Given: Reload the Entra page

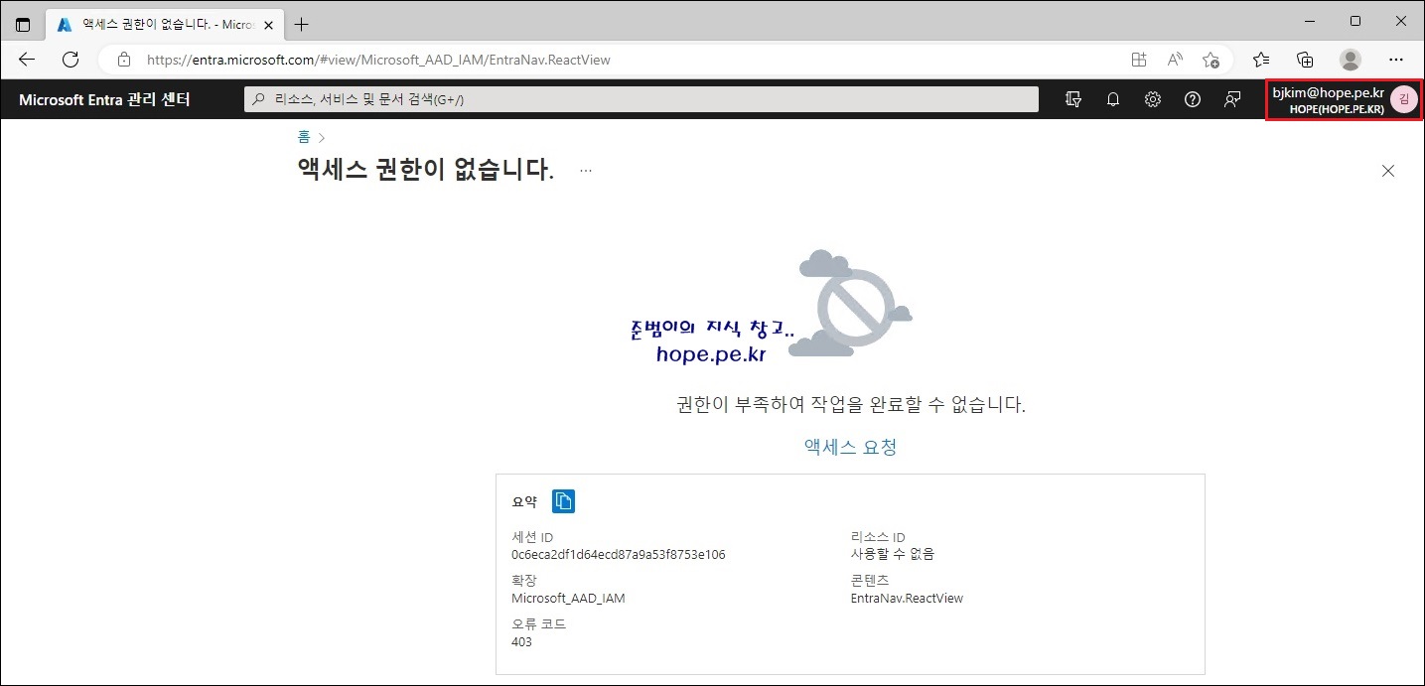Looking at the screenshot, I should click(x=71, y=60).
